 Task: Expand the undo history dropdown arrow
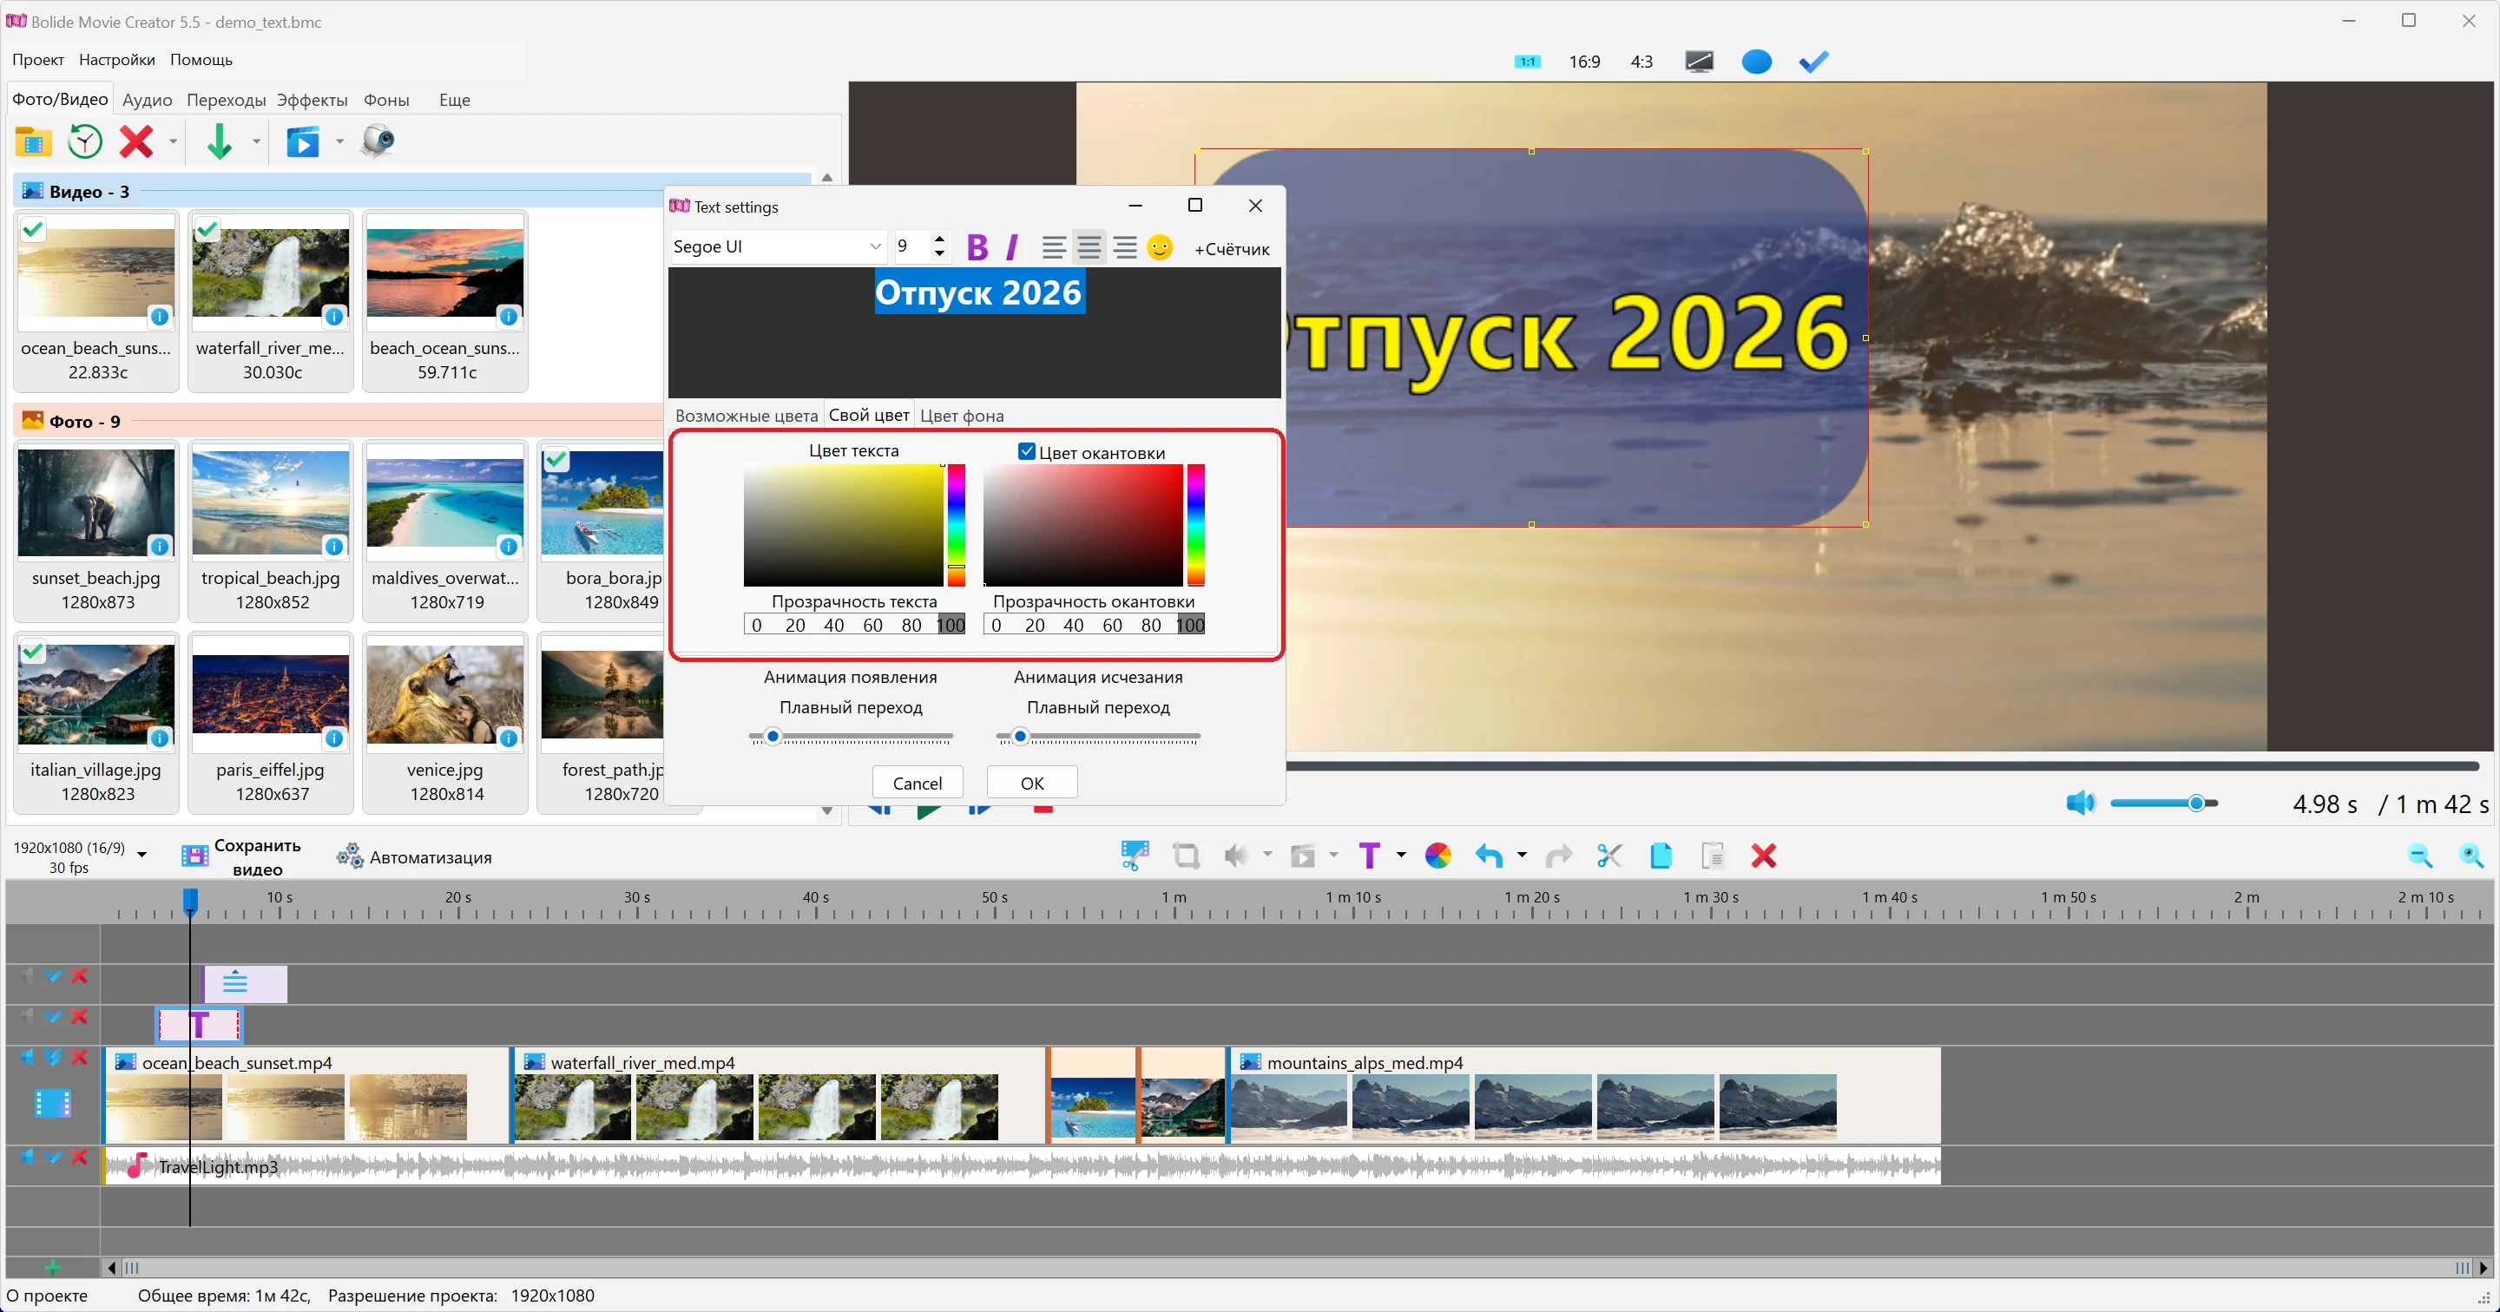click(1522, 854)
